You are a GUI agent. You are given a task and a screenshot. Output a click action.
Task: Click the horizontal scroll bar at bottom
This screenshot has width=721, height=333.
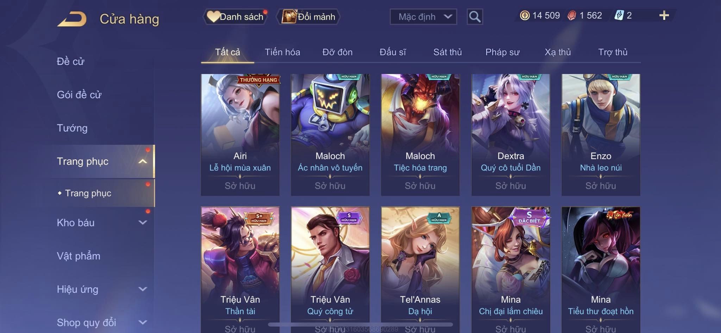click(x=360, y=324)
